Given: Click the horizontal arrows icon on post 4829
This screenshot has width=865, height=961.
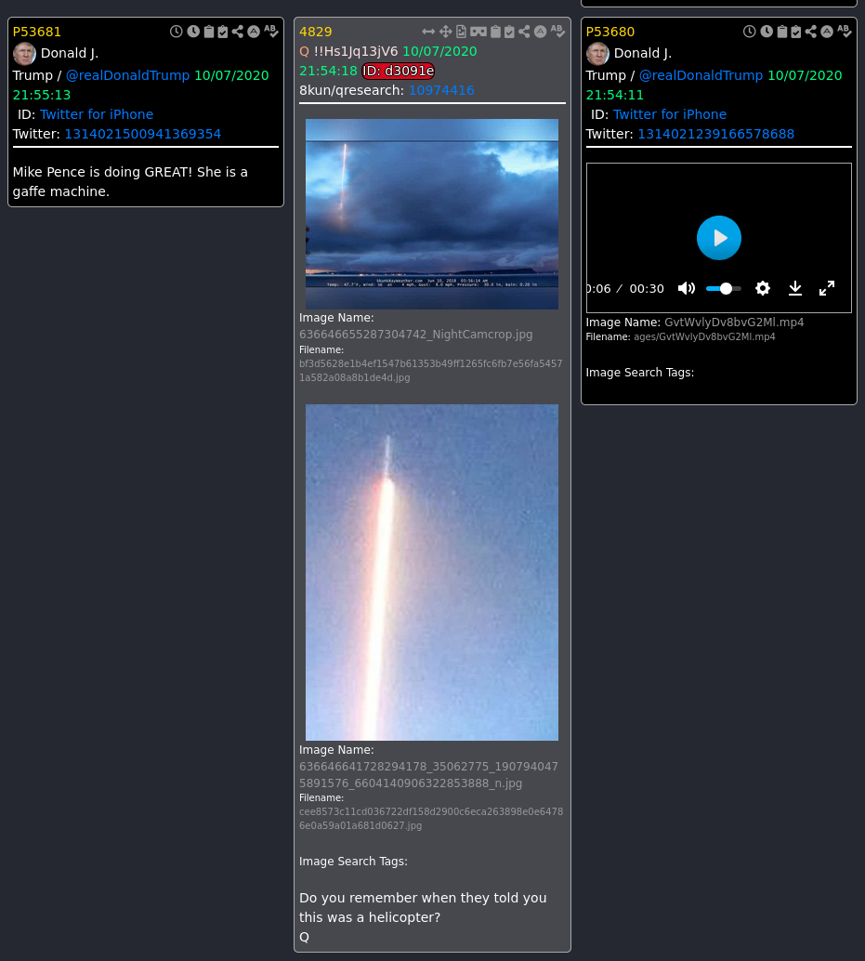Looking at the screenshot, I should coord(428,32).
